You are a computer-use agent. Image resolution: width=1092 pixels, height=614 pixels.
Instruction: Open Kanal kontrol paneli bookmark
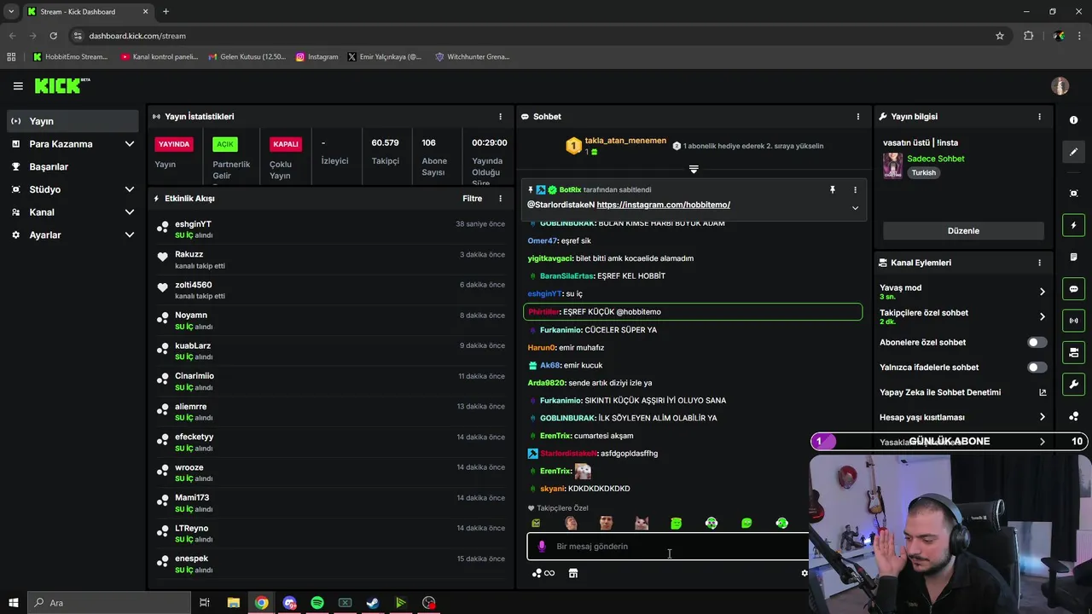159,57
